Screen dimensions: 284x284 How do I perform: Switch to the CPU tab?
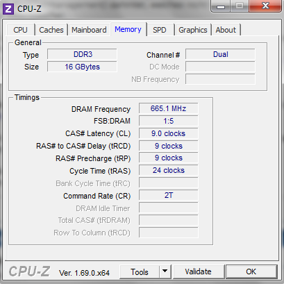21,30
